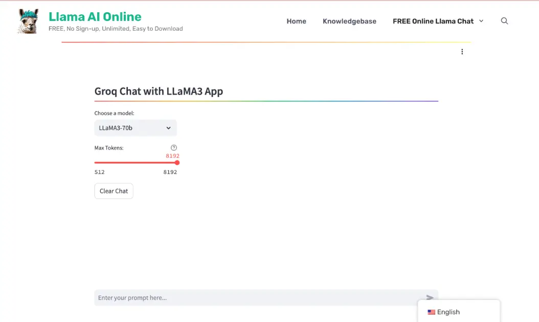Open the Knowledgebase page
The width and height of the screenshot is (539, 322).
point(349,21)
